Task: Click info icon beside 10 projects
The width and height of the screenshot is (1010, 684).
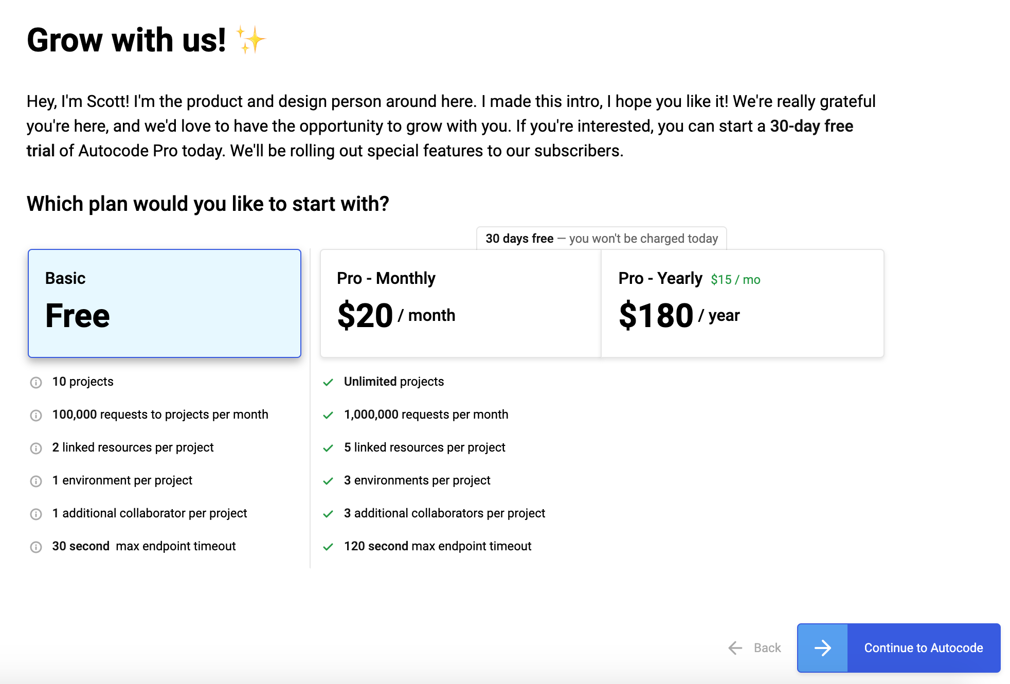Action: 36,383
